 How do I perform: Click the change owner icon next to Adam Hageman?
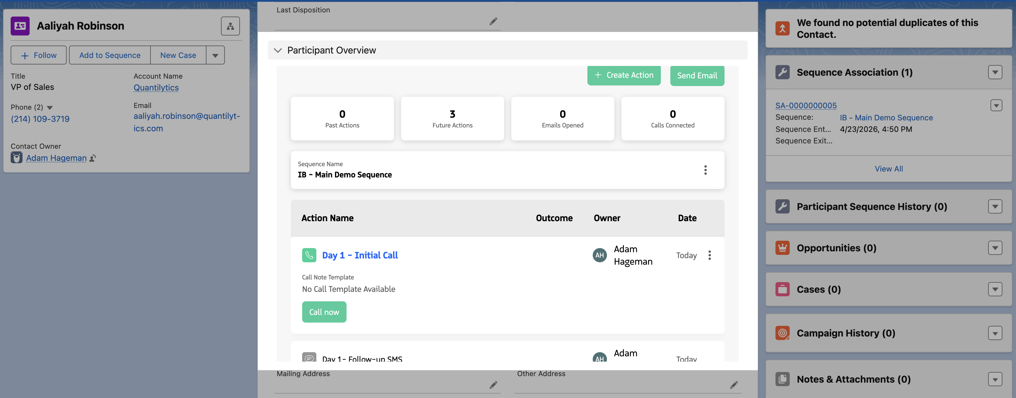pyautogui.click(x=93, y=158)
